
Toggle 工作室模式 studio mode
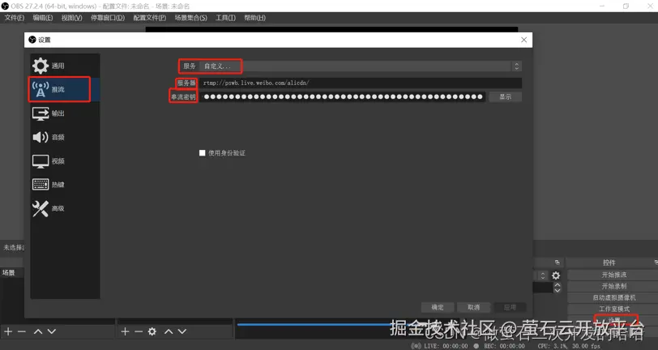click(x=613, y=309)
